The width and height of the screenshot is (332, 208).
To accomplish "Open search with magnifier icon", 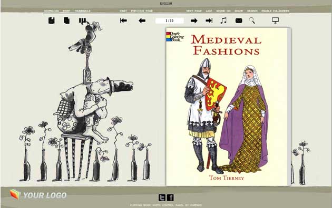I will tap(252, 20).
